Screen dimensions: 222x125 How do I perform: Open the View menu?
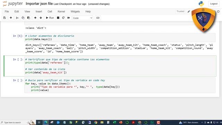[27, 11]
